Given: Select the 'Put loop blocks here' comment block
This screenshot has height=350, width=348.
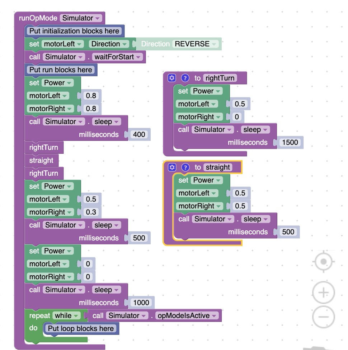Looking at the screenshot, I should pyautogui.click(x=81, y=328).
